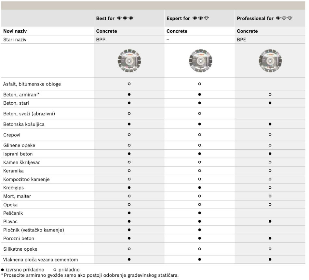Screen dimensions: 309x280
Task: Click the Pločnik (veštačko kamenje) row label
Action: [x=34, y=230]
